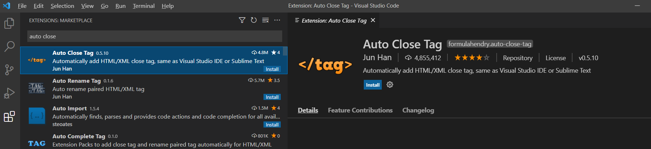
Task: Click the Auto Rename Tag list icon
Action: (37, 88)
